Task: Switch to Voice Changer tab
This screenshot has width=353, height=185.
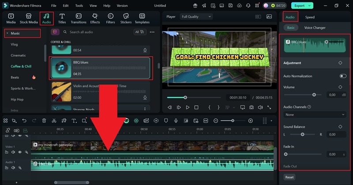Action: (315, 28)
